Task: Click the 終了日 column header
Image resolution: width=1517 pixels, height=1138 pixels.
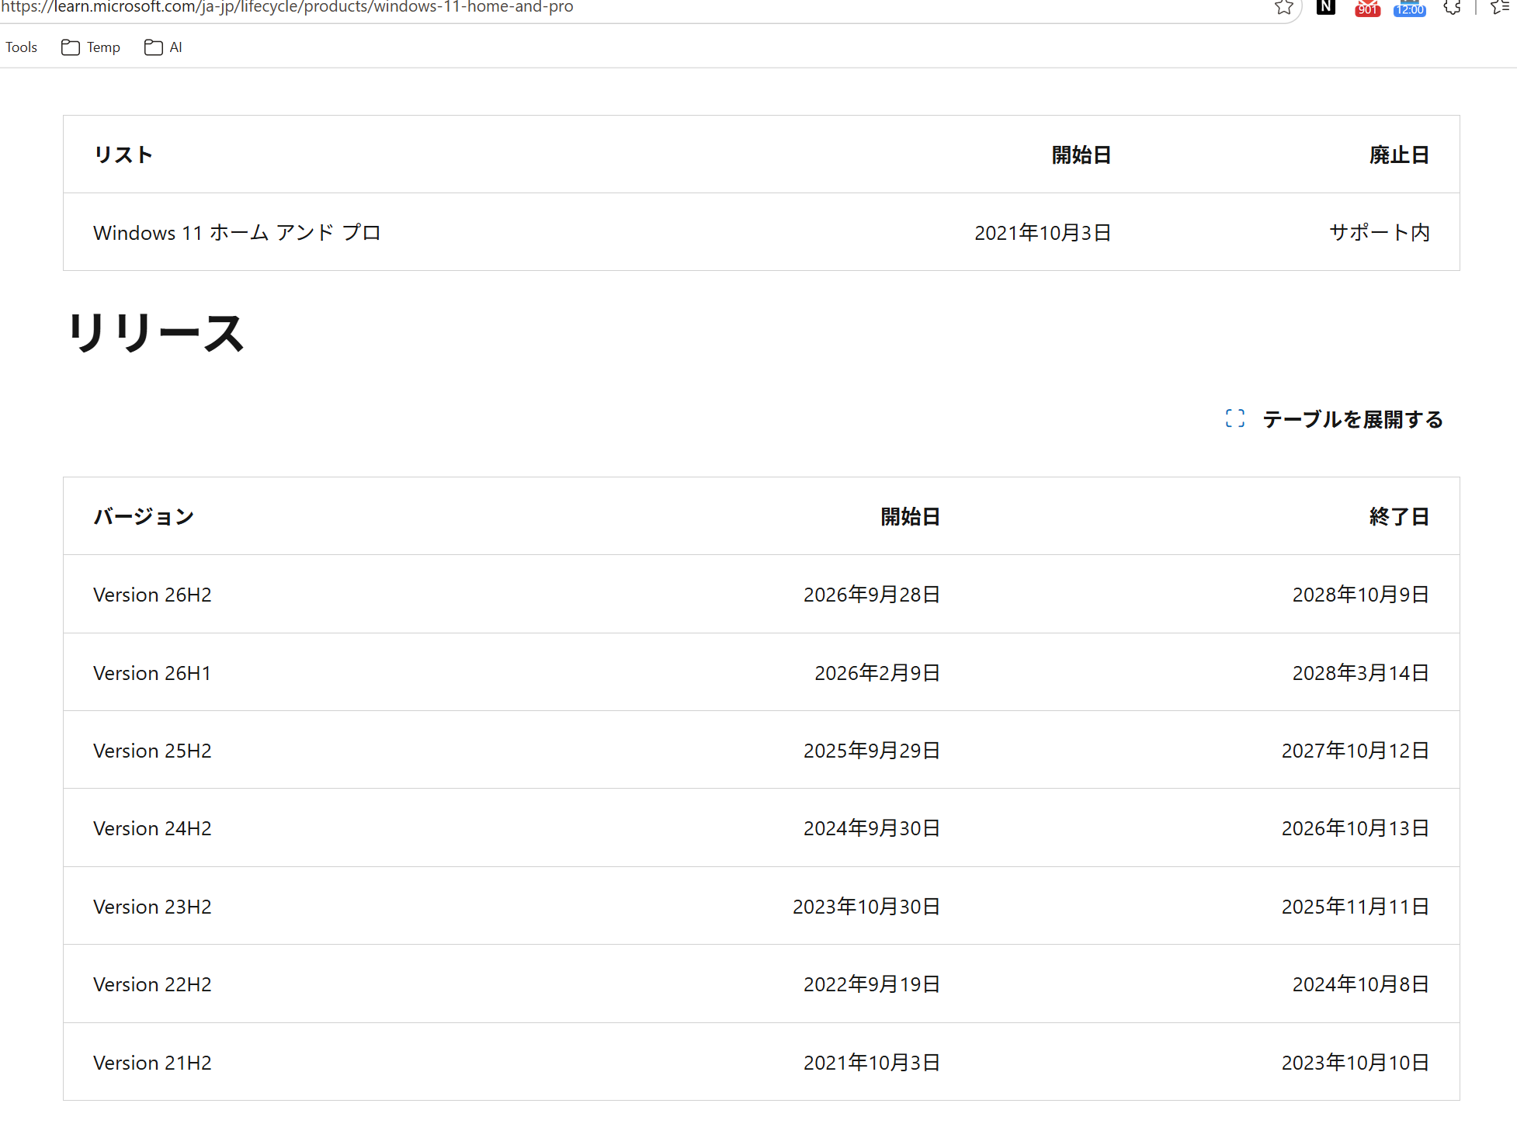Action: pyautogui.click(x=1399, y=516)
